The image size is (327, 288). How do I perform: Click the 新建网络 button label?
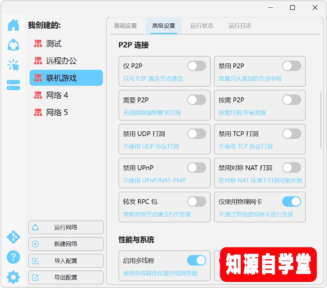(66, 244)
